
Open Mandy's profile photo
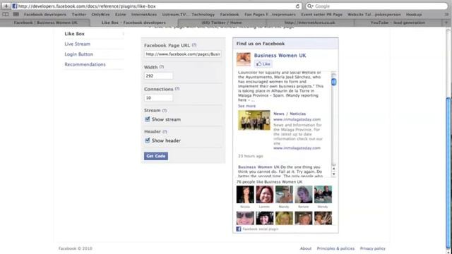(284, 195)
